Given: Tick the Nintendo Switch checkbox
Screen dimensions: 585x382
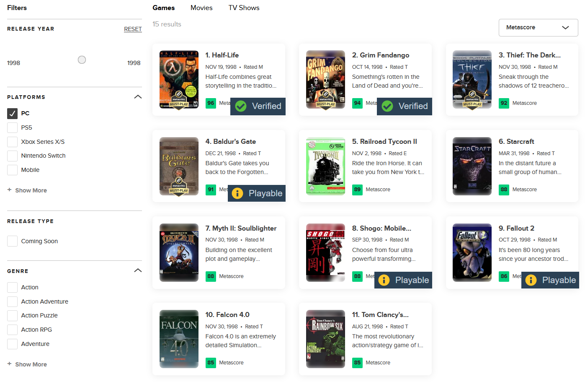Looking at the screenshot, I should (13, 156).
